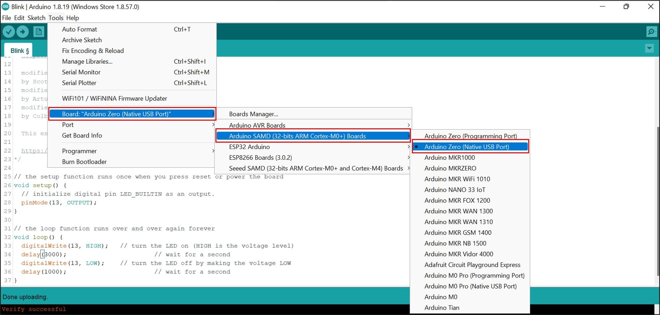
Task: Click the New sketch icon
Action: coord(39,32)
